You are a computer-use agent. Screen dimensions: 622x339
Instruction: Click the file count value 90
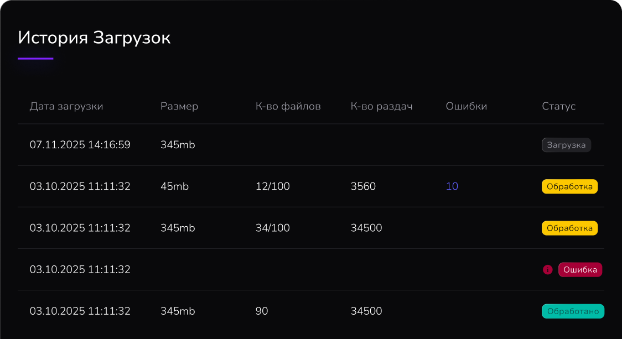click(262, 311)
